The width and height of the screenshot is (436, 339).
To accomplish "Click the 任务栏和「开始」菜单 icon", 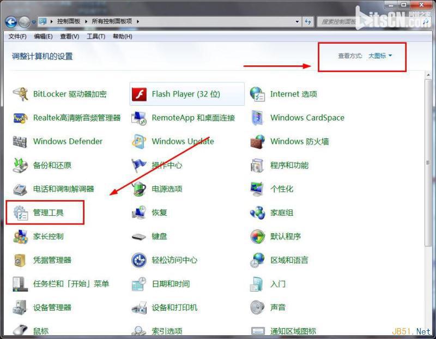I will 21,284.
